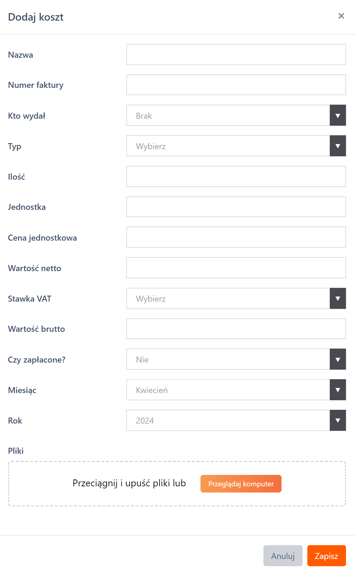Focus the Wartość netto input
The width and height of the screenshot is (355, 573).
point(236,268)
